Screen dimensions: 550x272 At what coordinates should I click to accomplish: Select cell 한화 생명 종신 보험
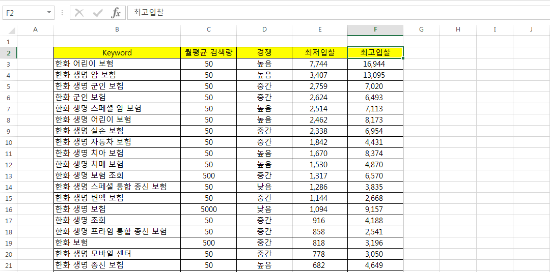click(117, 265)
